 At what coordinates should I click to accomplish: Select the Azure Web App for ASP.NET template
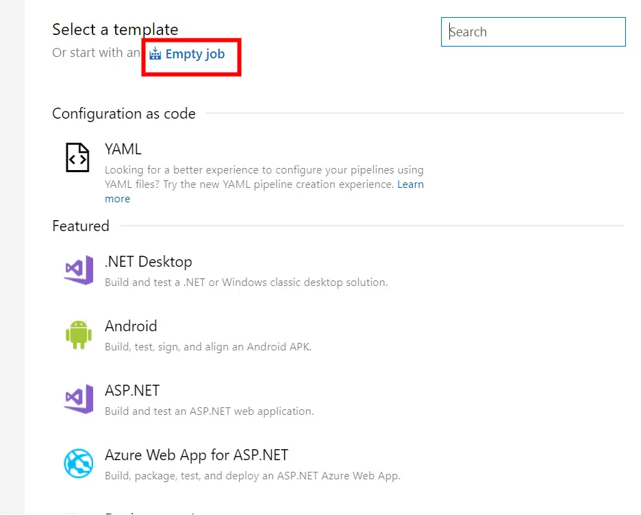[x=197, y=455]
